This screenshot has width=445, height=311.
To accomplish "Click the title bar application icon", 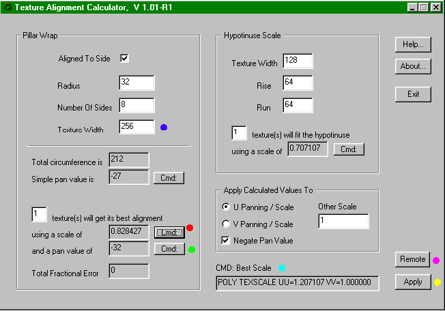I will (x=8, y=8).
